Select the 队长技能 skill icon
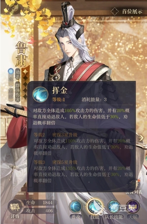147x224 pixels. pos(114,207)
